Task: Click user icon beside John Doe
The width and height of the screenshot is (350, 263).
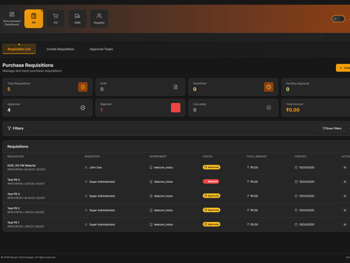Action: pos(86,168)
